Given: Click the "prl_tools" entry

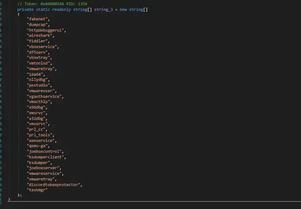Looking at the screenshot, I should 40,135.
